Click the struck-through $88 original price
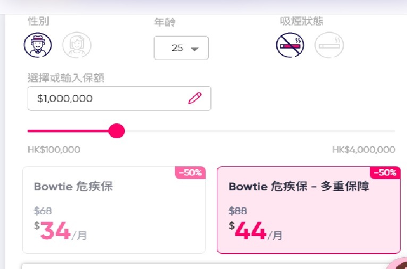This screenshot has width=407, height=269. (238, 211)
